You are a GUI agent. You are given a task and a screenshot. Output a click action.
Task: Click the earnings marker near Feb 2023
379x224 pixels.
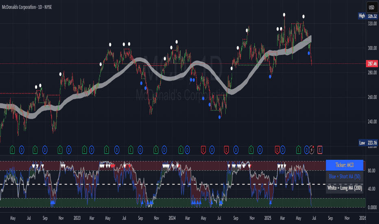click(84, 150)
